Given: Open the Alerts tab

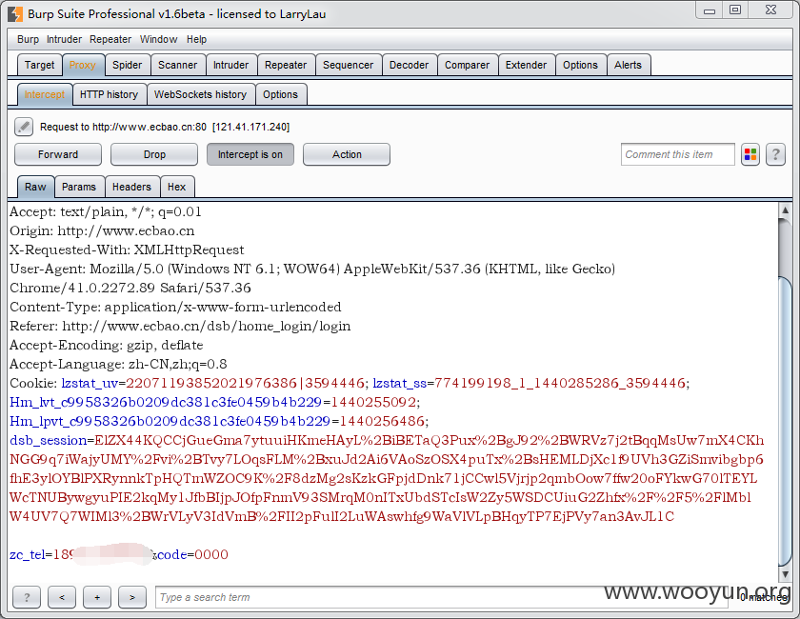Looking at the screenshot, I should coord(628,65).
